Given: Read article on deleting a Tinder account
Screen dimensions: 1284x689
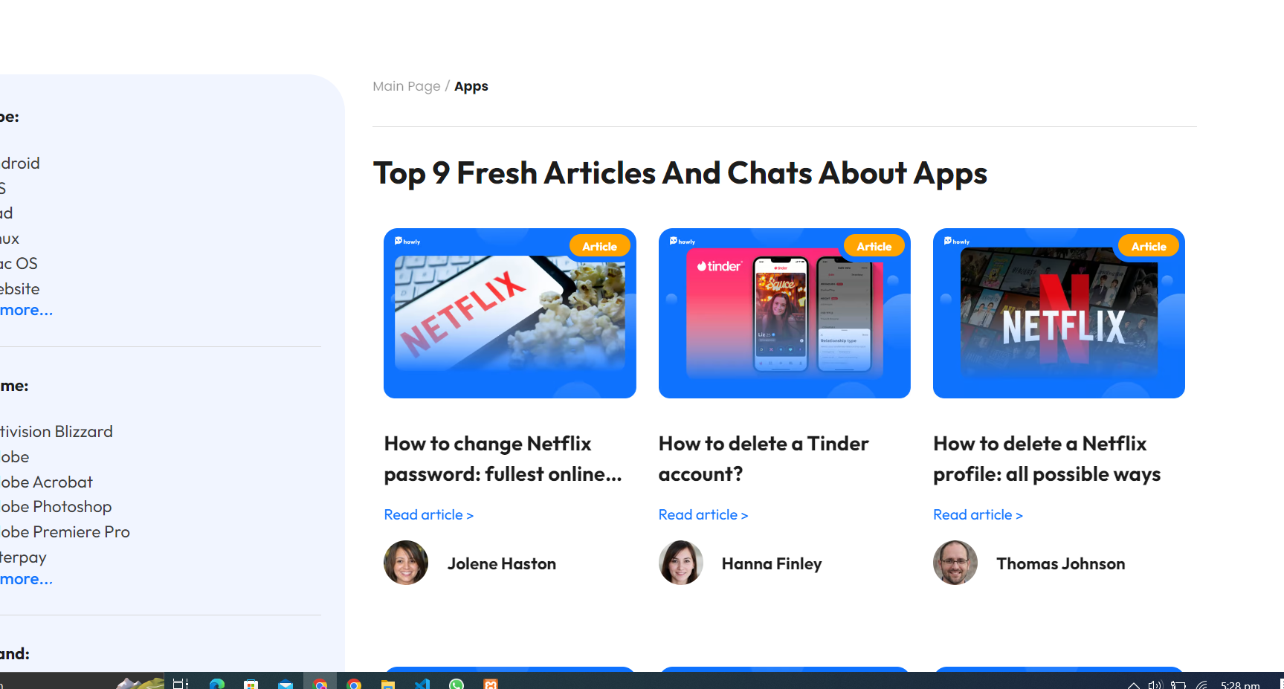Looking at the screenshot, I should point(703,514).
